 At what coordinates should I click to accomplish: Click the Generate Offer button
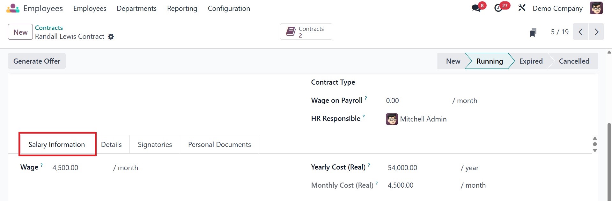coord(37,61)
